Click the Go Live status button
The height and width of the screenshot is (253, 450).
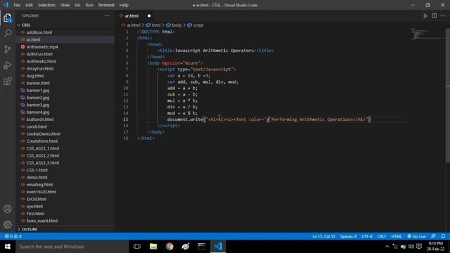416,236
